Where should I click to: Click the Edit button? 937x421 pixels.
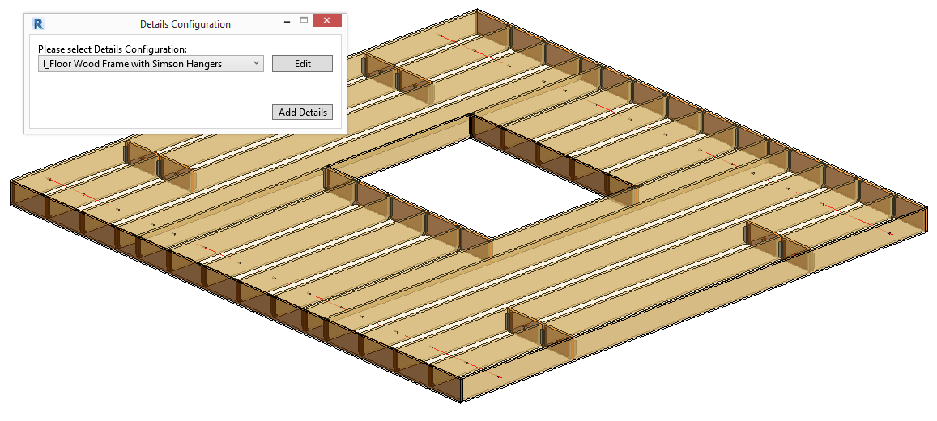pos(302,64)
